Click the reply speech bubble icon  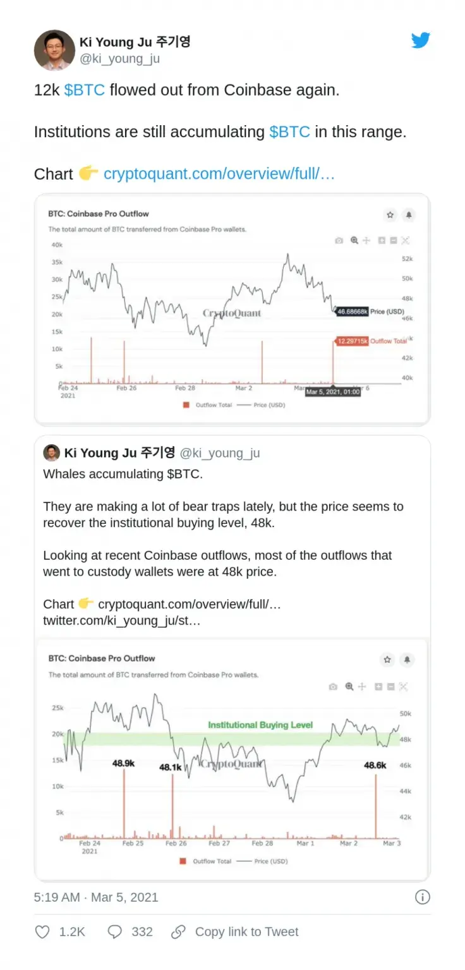coord(114,931)
